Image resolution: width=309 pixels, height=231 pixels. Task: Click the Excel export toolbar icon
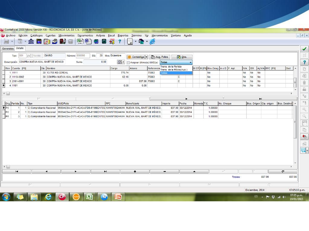pyautogui.click(x=80, y=41)
